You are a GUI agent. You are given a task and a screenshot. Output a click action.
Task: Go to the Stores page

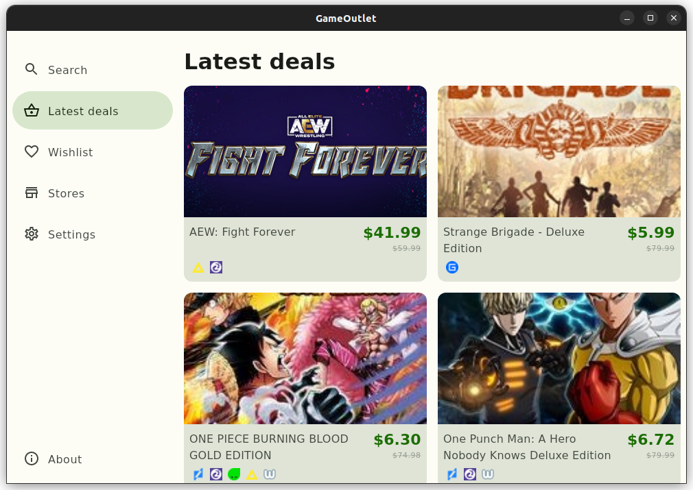coord(93,193)
